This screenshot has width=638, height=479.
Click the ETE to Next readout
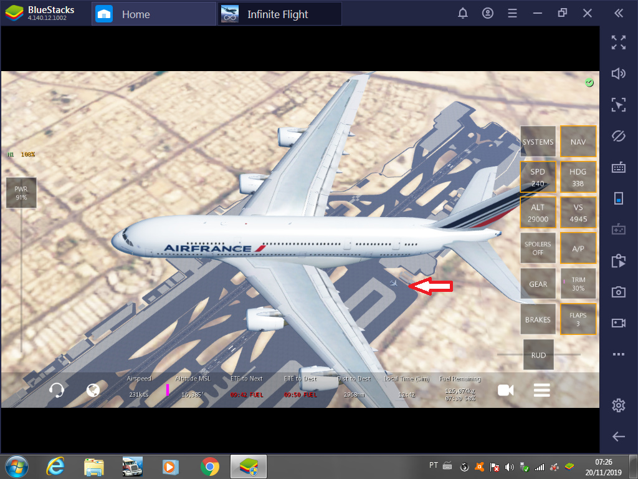click(247, 387)
